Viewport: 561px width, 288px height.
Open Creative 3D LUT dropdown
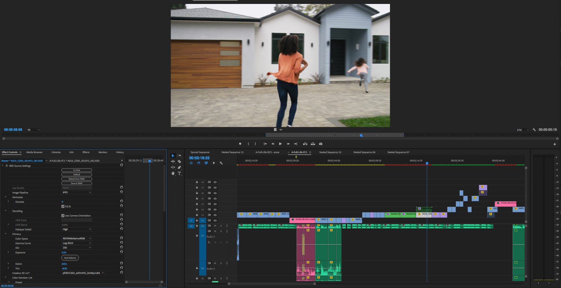click(x=83, y=273)
